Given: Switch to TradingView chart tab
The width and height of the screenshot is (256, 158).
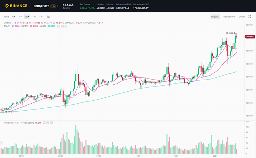Looking at the screenshot, I should point(229,17).
